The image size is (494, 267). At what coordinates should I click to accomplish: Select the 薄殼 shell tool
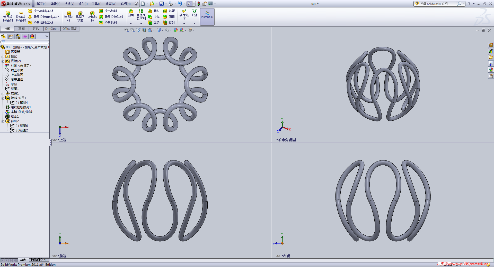154,23
